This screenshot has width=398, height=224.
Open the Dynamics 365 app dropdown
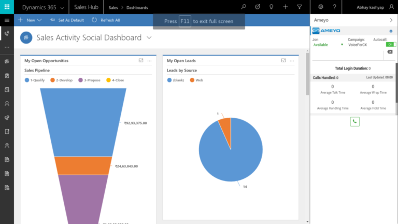(62, 7)
